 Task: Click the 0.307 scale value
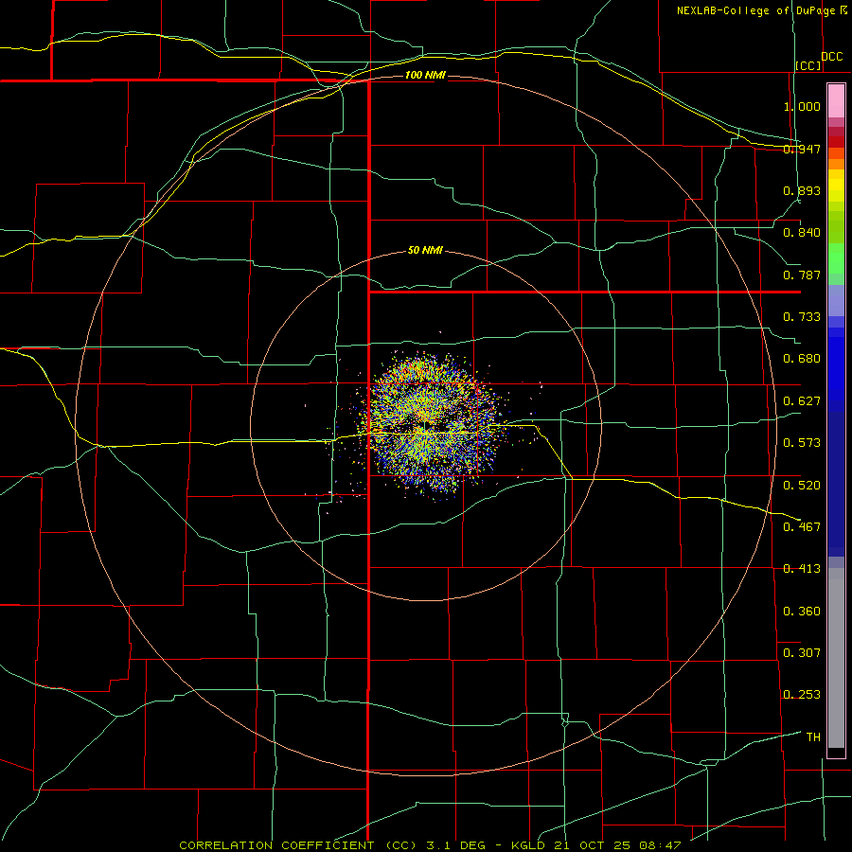point(802,653)
